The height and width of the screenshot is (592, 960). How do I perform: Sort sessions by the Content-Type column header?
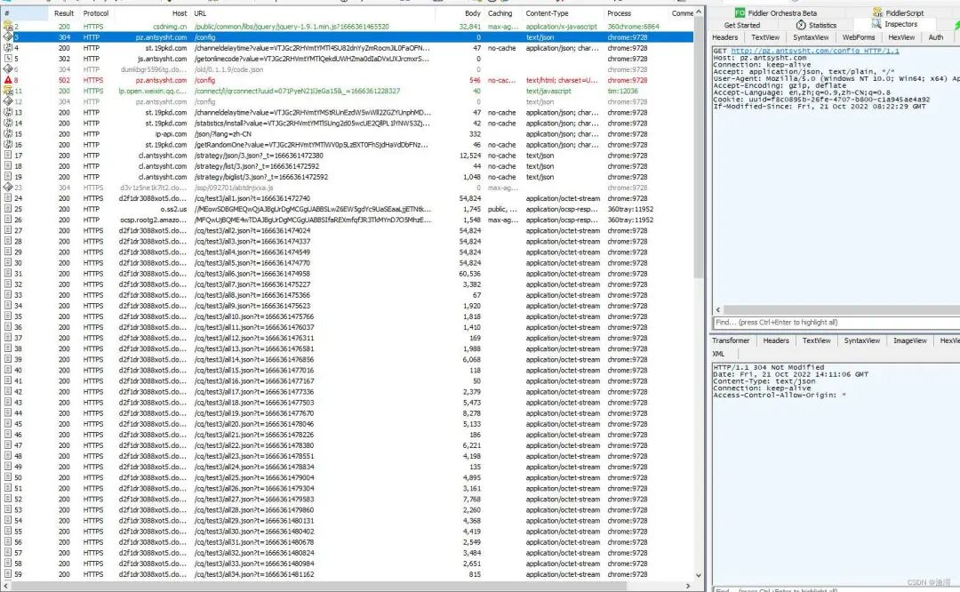[563, 12]
